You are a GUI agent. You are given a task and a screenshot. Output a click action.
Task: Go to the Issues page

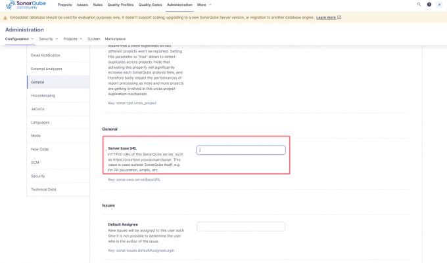click(82, 5)
